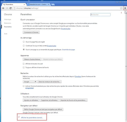Enable Chrome Instantané checkbox

(x=24, y=86)
